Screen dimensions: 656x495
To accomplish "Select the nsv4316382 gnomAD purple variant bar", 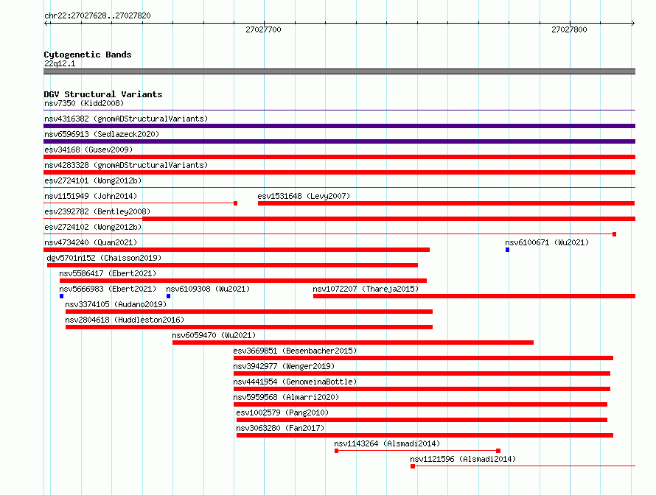I will pos(339,126).
